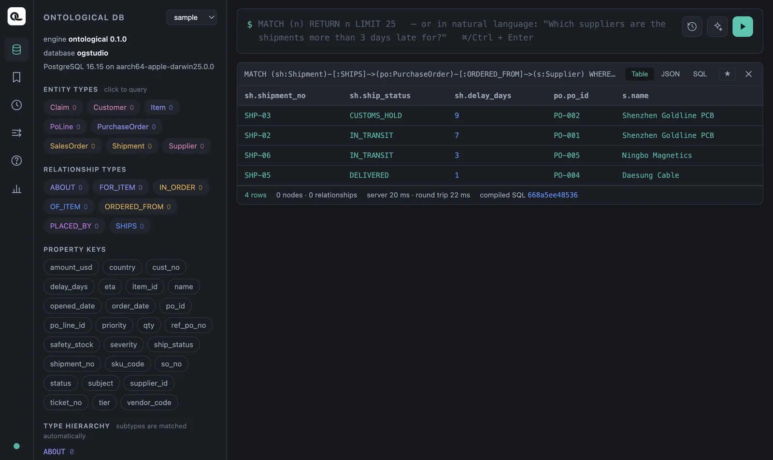Click the PO-004 purchase order cell
773x460 pixels.
[x=566, y=175]
